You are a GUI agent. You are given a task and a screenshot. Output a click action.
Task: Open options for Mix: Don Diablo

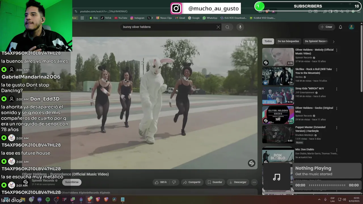point(337,150)
